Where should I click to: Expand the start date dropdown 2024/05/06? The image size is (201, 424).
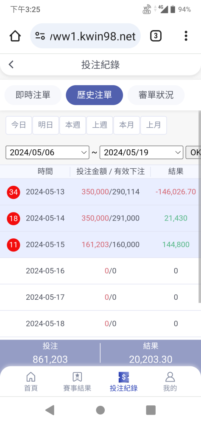click(47, 153)
